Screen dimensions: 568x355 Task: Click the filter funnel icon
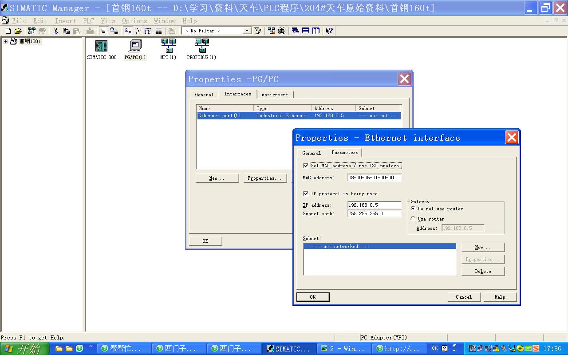point(258,31)
